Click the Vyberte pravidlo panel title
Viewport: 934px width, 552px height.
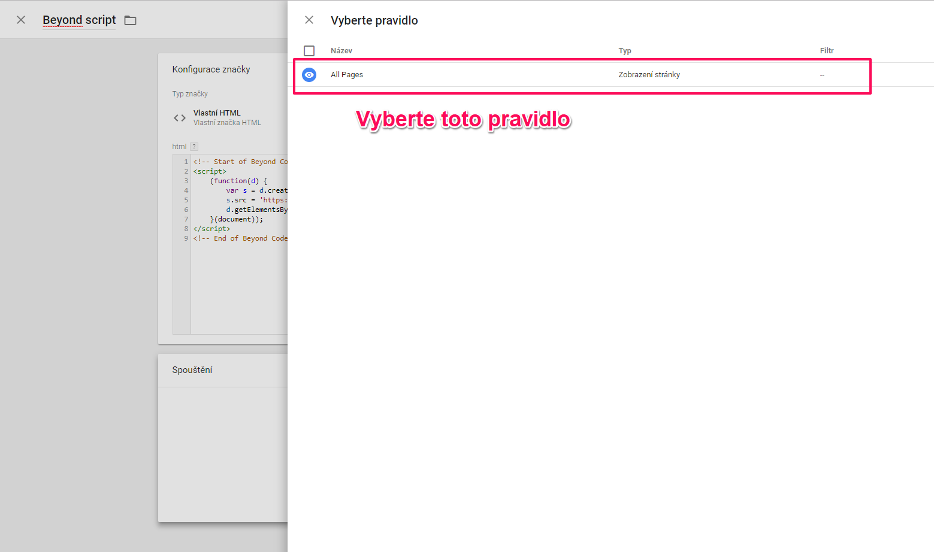[x=374, y=20]
